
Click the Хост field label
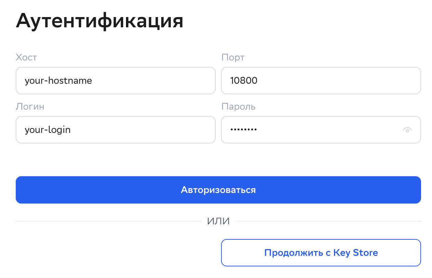tap(26, 57)
